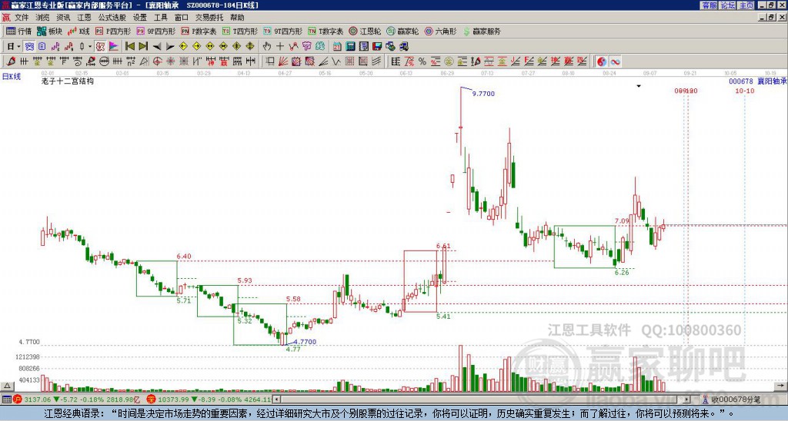Open the 江恩轮 Gann wheel
This screenshot has height=421, width=788.
point(365,31)
